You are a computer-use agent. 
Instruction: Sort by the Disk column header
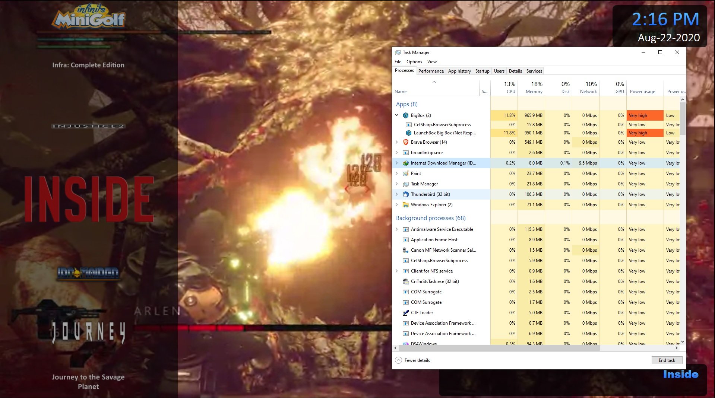(559, 88)
